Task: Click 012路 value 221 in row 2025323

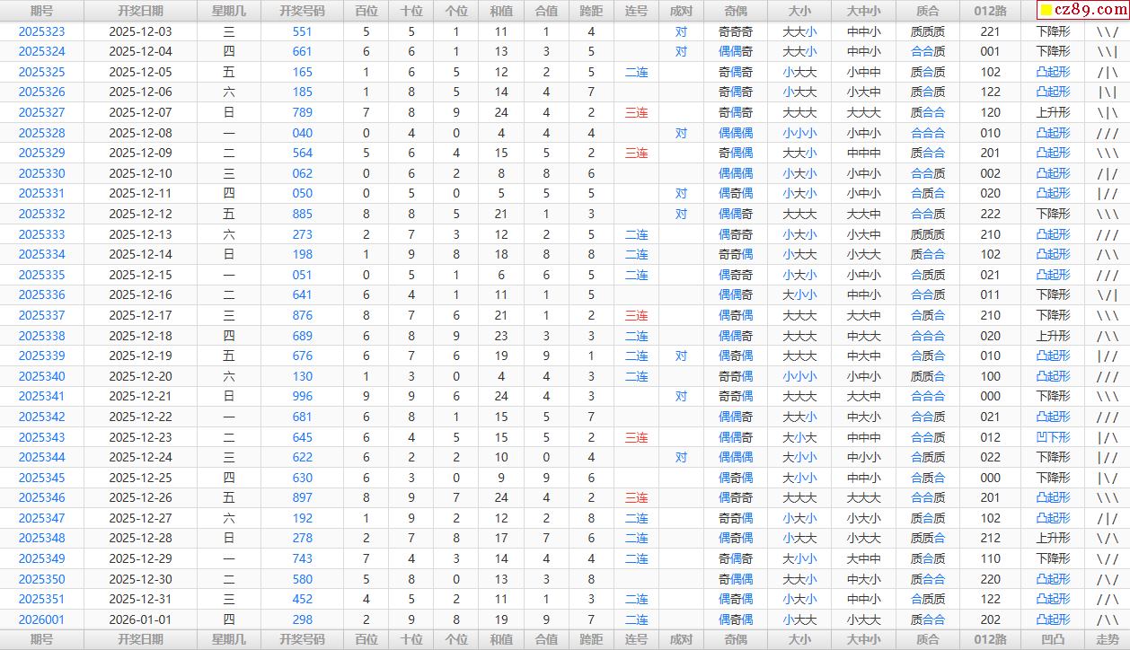Action: pyautogui.click(x=990, y=31)
